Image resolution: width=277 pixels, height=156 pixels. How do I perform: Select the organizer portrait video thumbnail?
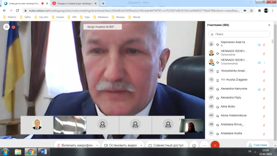tap(37, 125)
